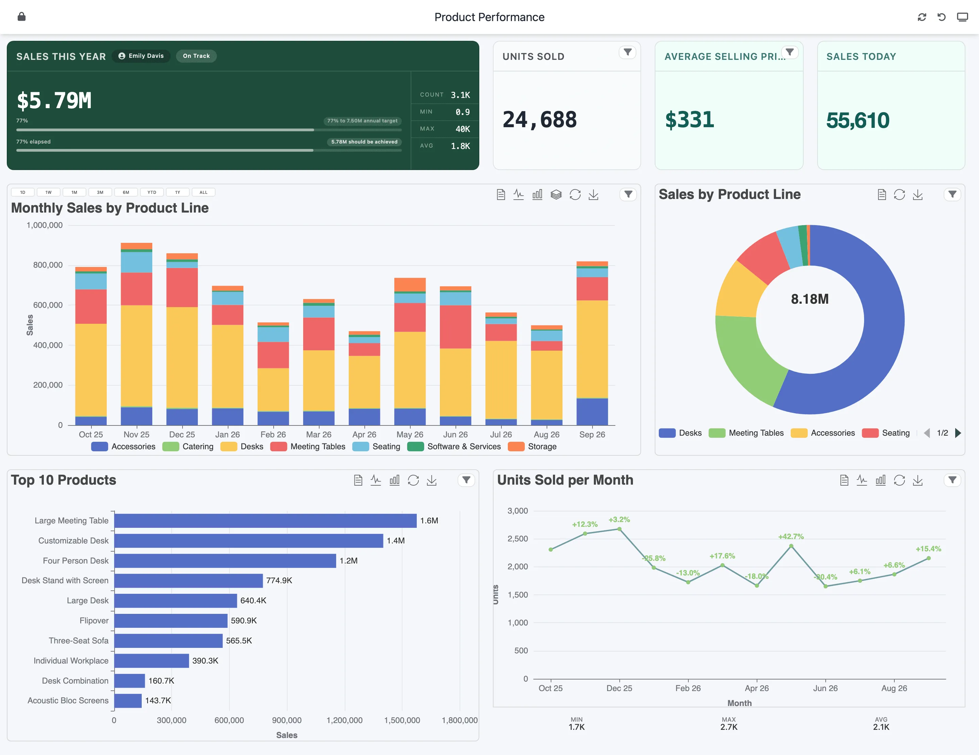The image size is (979, 755).
Task: Go to previous donut legend page
Action: (927, 433)
